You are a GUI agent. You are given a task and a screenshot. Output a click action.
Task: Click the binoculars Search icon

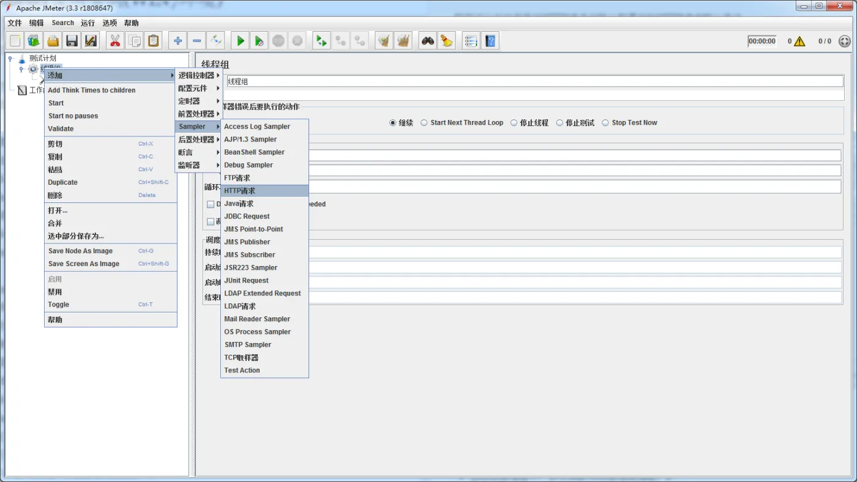pos(427,41)
